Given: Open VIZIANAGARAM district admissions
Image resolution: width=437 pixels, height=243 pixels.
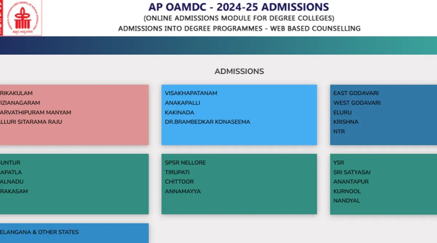Looking at the screenshot, I should pyautogui.click(x=20, y=103).
